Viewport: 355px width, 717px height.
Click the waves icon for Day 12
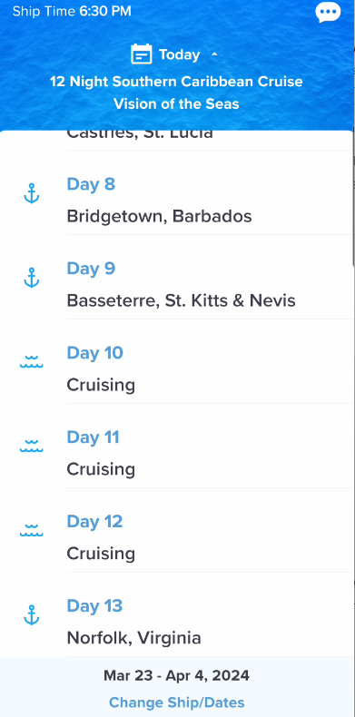tap(32, 529)
